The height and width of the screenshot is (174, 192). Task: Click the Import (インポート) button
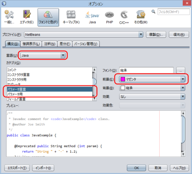pyautogui.click(x=43, y=168)
